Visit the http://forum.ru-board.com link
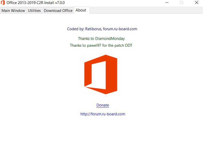 coord(103,114)
